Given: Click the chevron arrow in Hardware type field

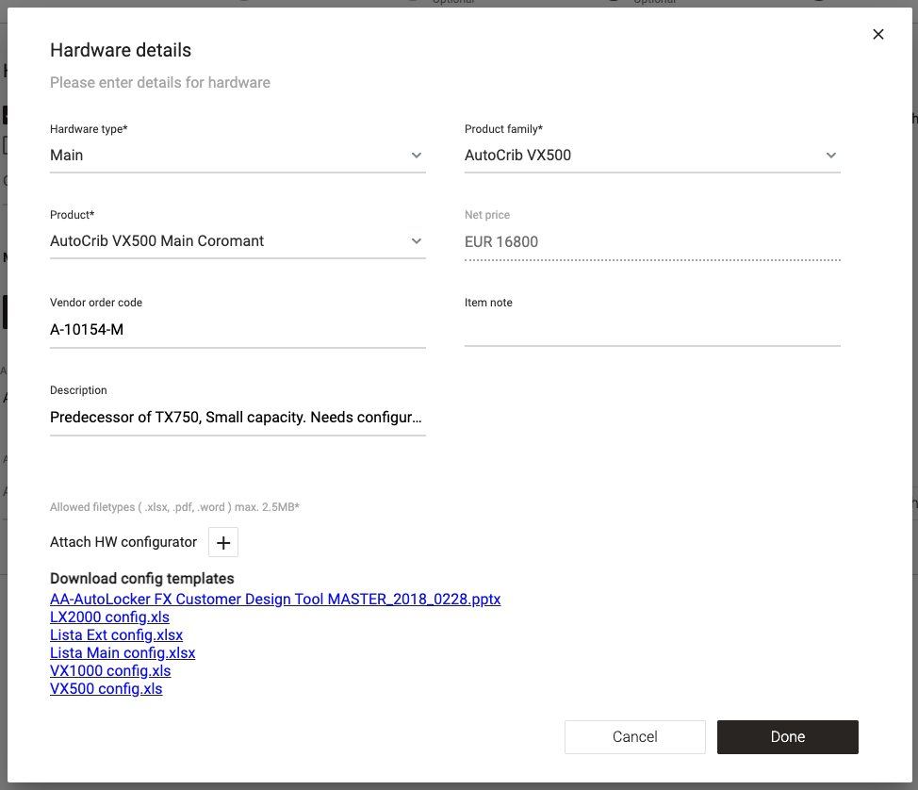Looking at the screenshot, I should (x=417, y=156).
